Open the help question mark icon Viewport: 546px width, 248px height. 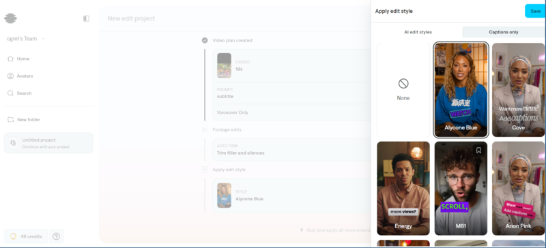coord(56,236)
